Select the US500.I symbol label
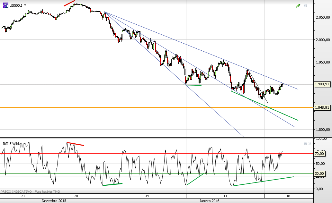Screen dimensions: 332x203 coord(16,5)
